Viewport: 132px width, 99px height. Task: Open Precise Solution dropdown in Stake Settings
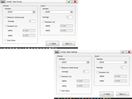(x=88, y=62)
